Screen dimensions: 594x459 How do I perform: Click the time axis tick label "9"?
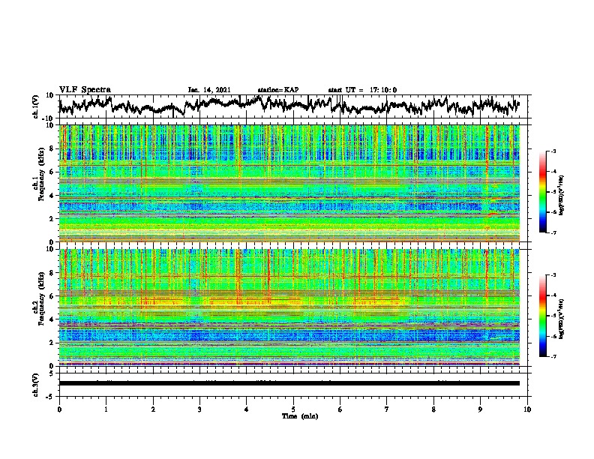click(x=480, y=409)
